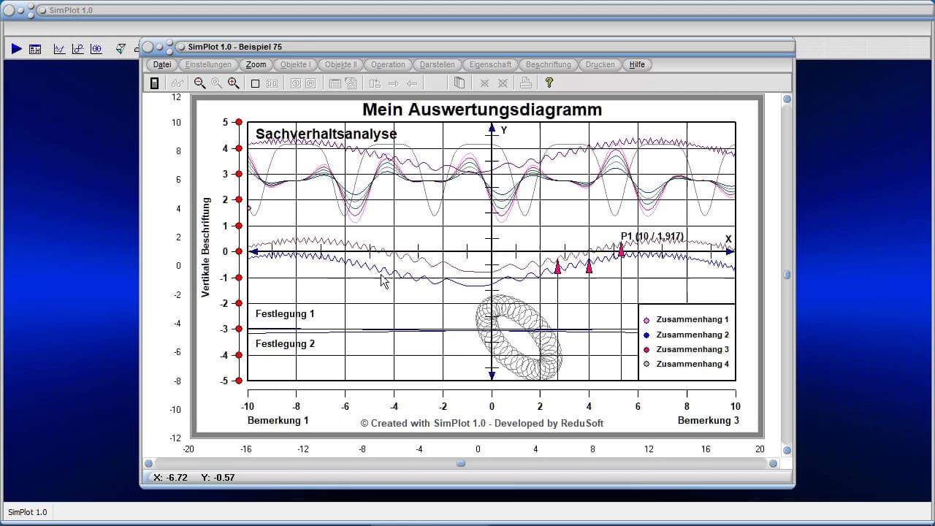Click the second delete-all cross icon
The height and width of the screenshot is (526, 935).
[x=503, y=83]
